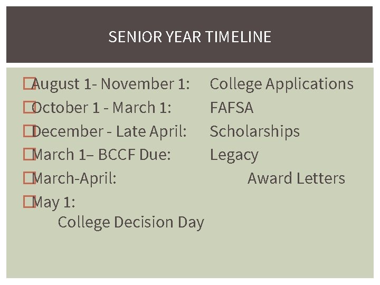Click the "College Applications" text

[x=281, y=83]
